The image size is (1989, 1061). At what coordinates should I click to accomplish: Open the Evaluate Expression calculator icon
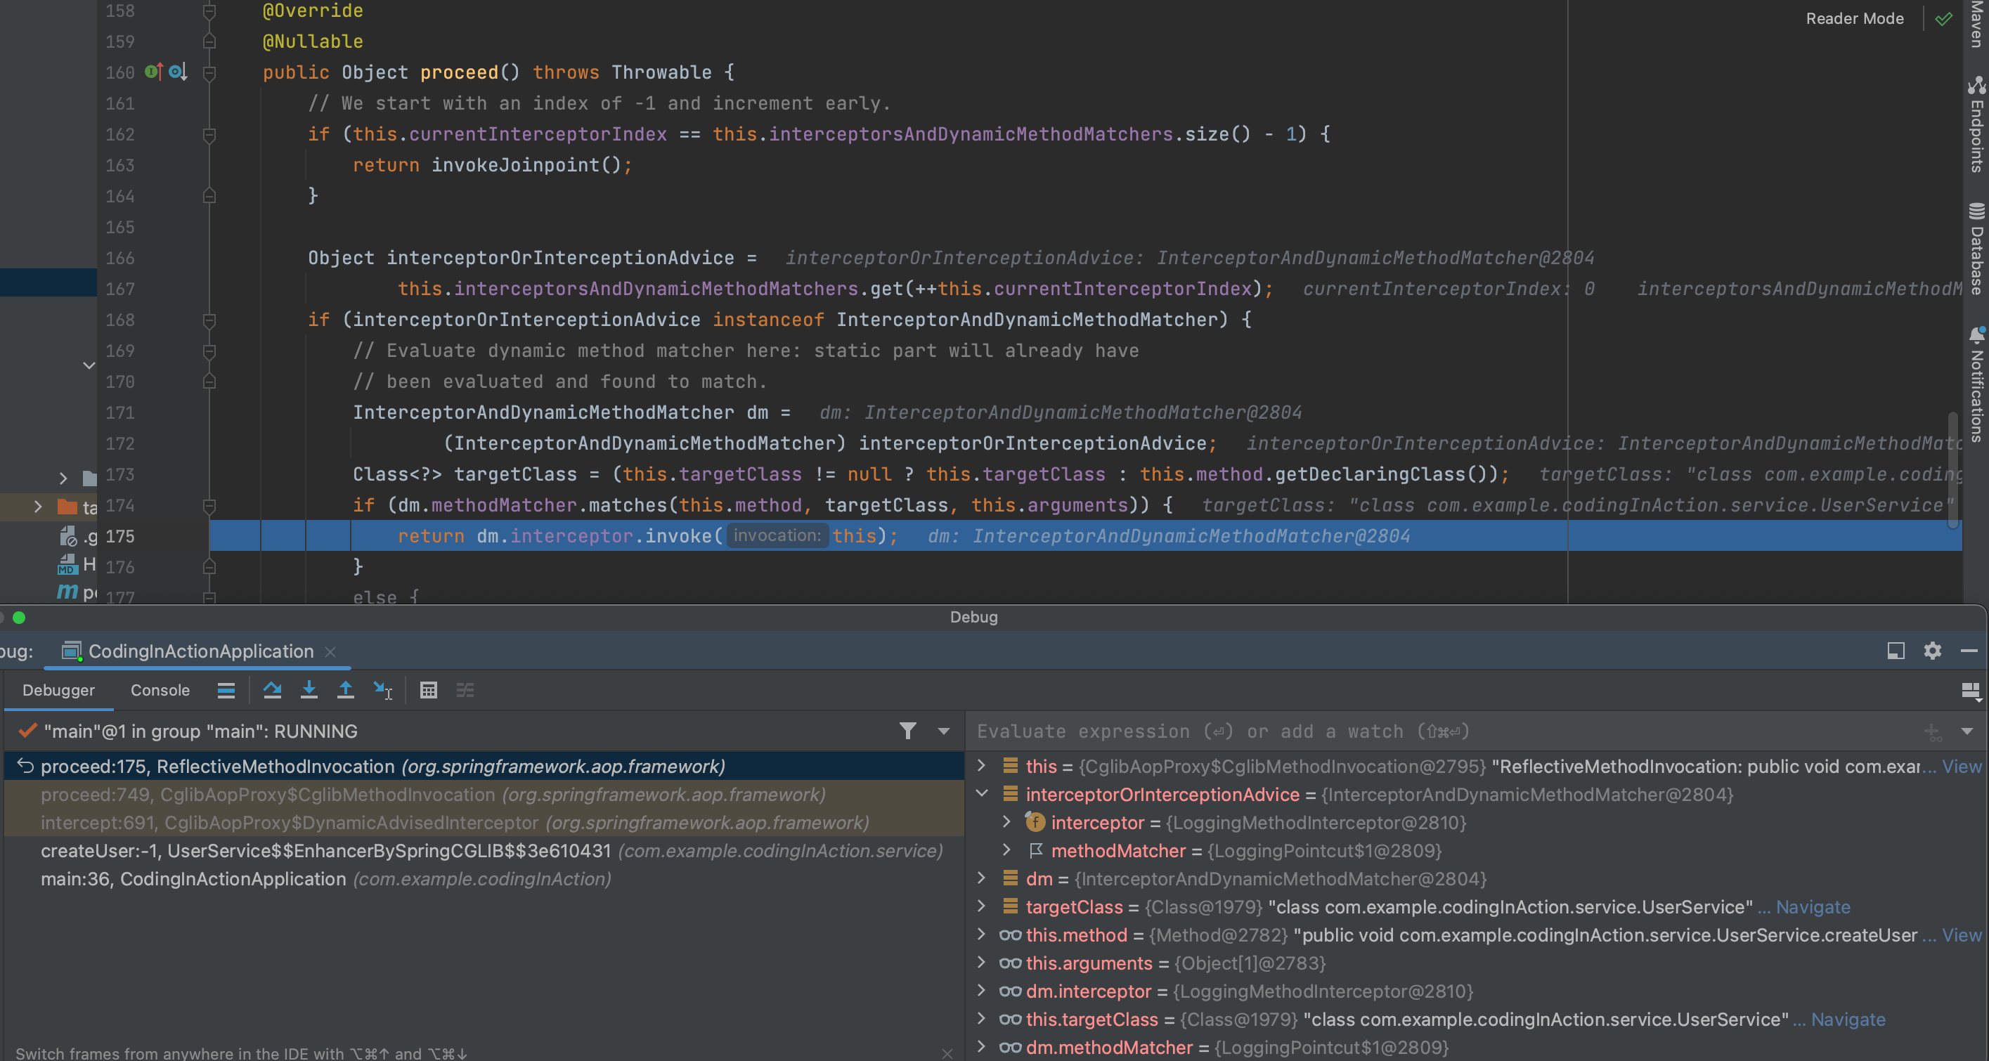429,689
